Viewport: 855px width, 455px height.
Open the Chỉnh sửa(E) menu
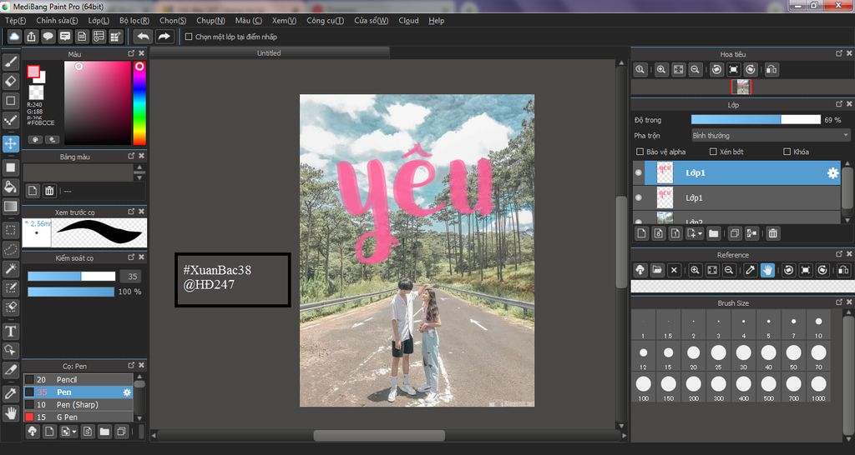click(x=57, y=21)
